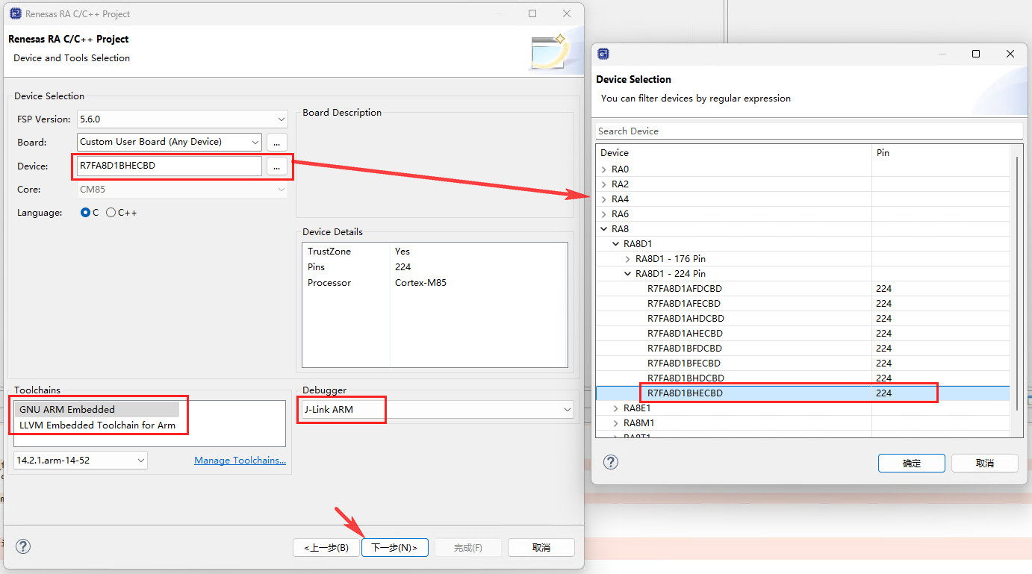Click the browse button next to Board field
Viewport: 1032px width, 574px height.
tap(276, 143)
